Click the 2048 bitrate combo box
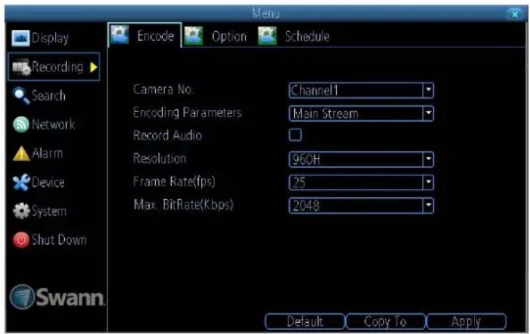The width and height of the screenshot is (530, 334). click(x=361, y=205)
